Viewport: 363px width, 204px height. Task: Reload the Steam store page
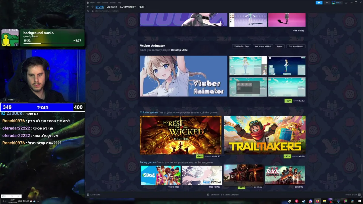88,11
